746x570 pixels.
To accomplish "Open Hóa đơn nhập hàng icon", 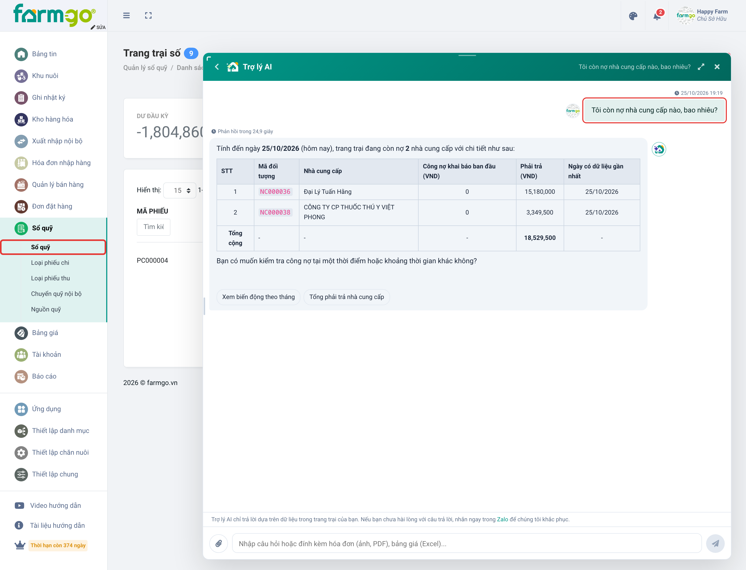I will pos(21,163).
